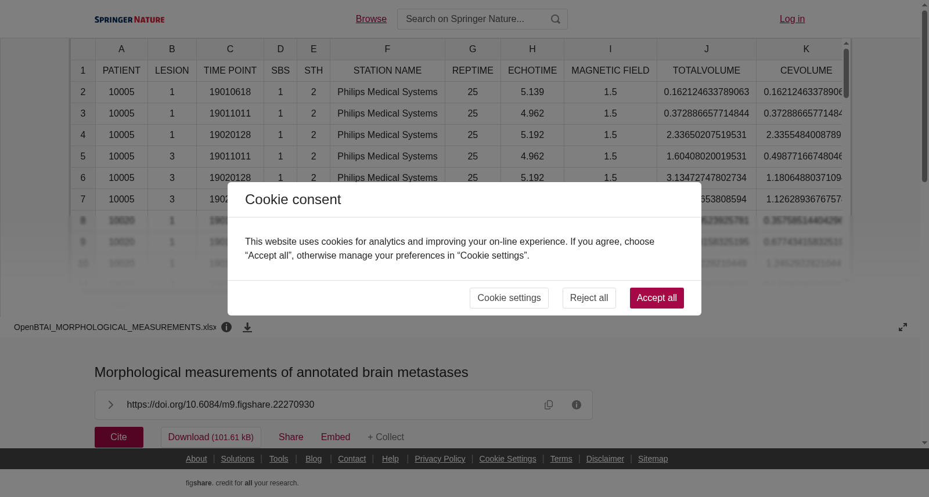Click cell 2.33650207519531 in TOTALVOLUME
The height and width of the screenshot is (497, 929).
[x=707, y=135]
